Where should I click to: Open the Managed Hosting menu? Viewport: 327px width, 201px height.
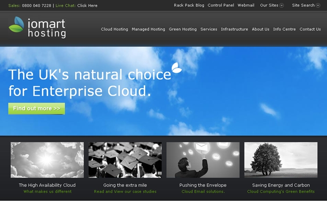tap(148, 29)
